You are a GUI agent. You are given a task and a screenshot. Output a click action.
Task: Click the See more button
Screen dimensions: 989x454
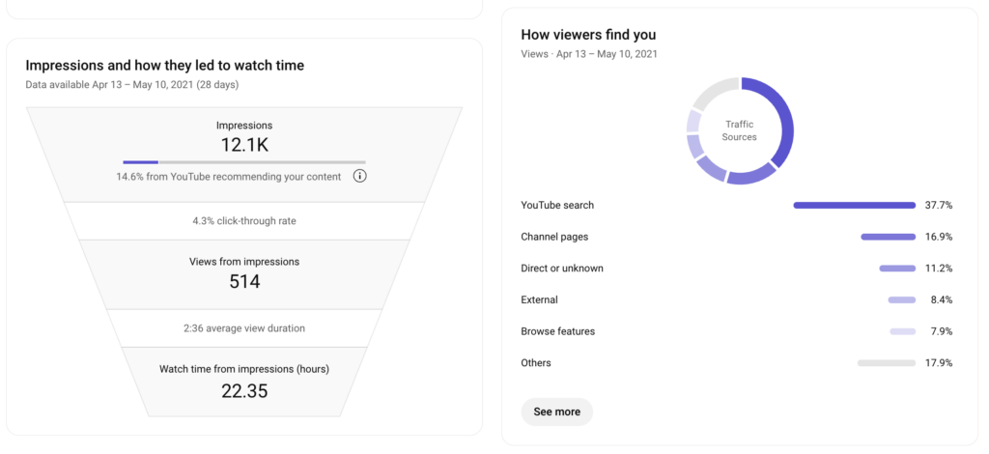pyautogui.click(x=556, y=411)
